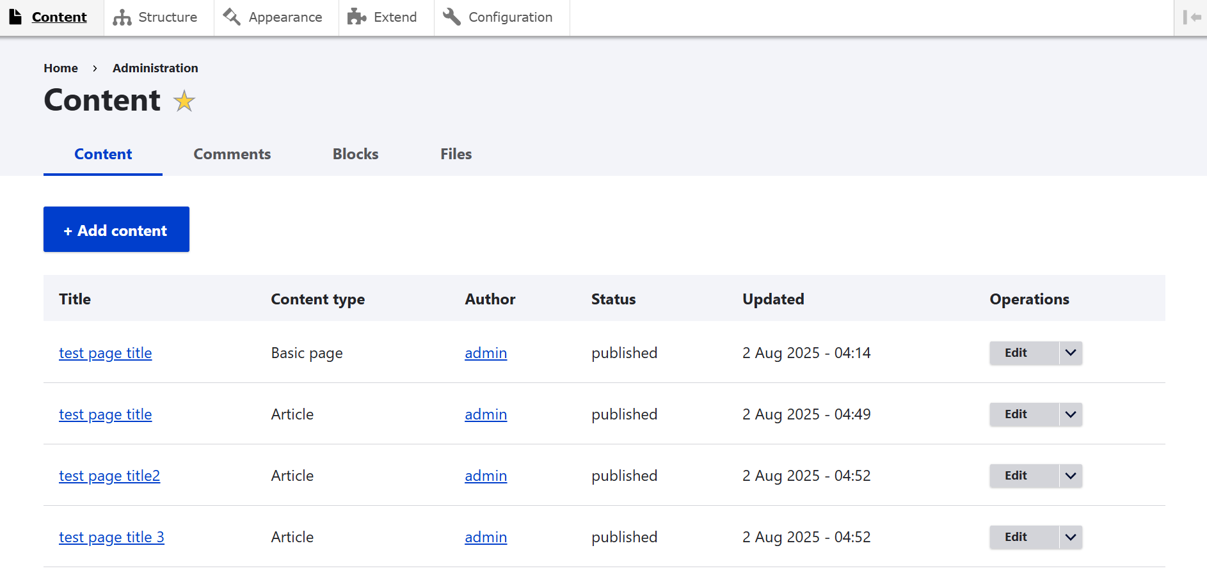Image resolution: width=1207 pixels, height=587 pixels.
Task: Click admin author link in first row
Action: [x=486, y=353]
